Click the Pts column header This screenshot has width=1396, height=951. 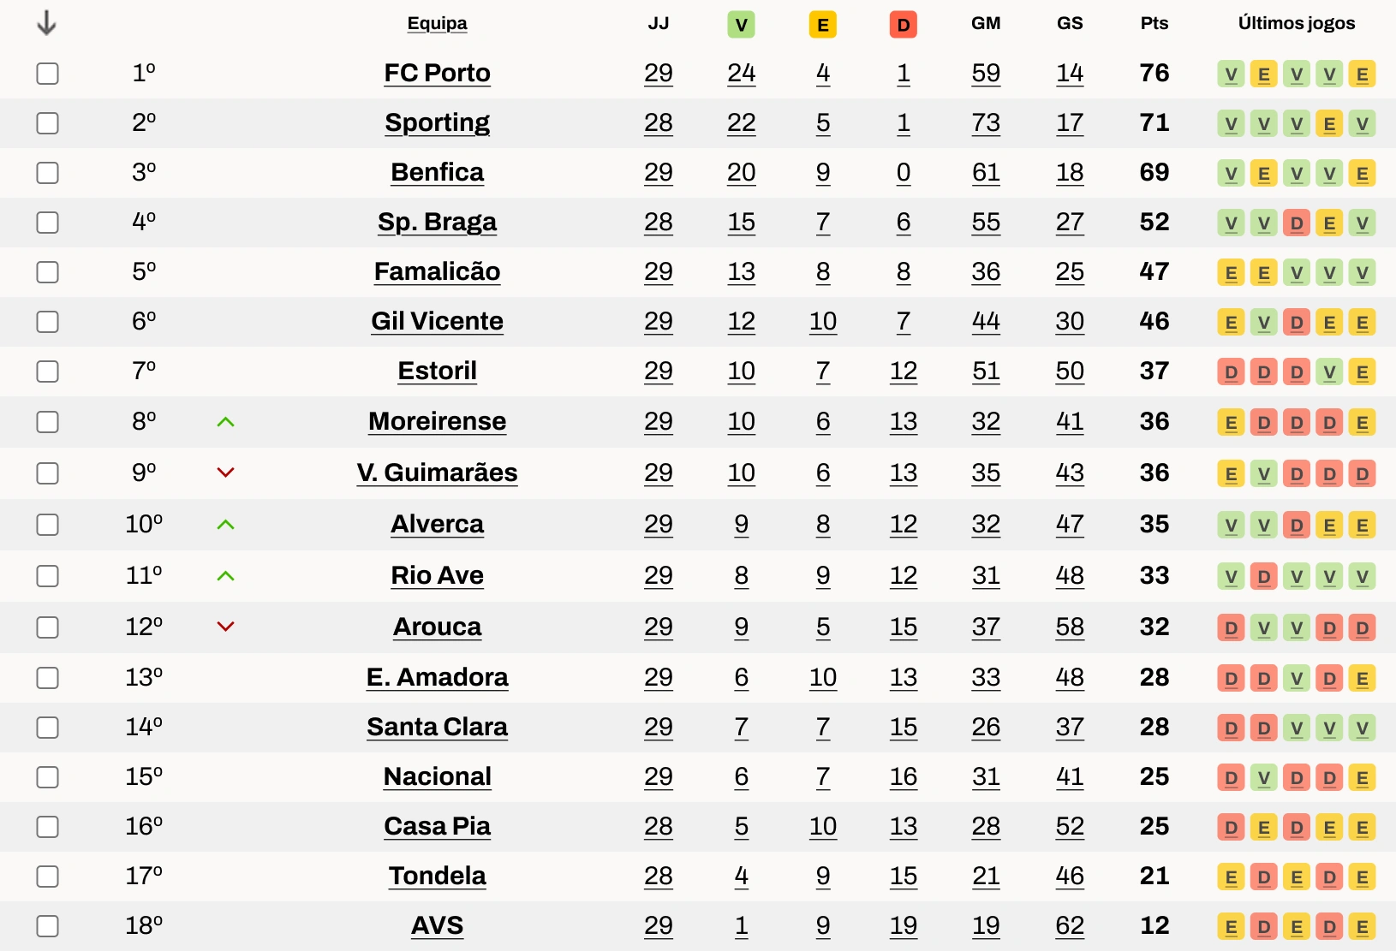[1154, 24]
